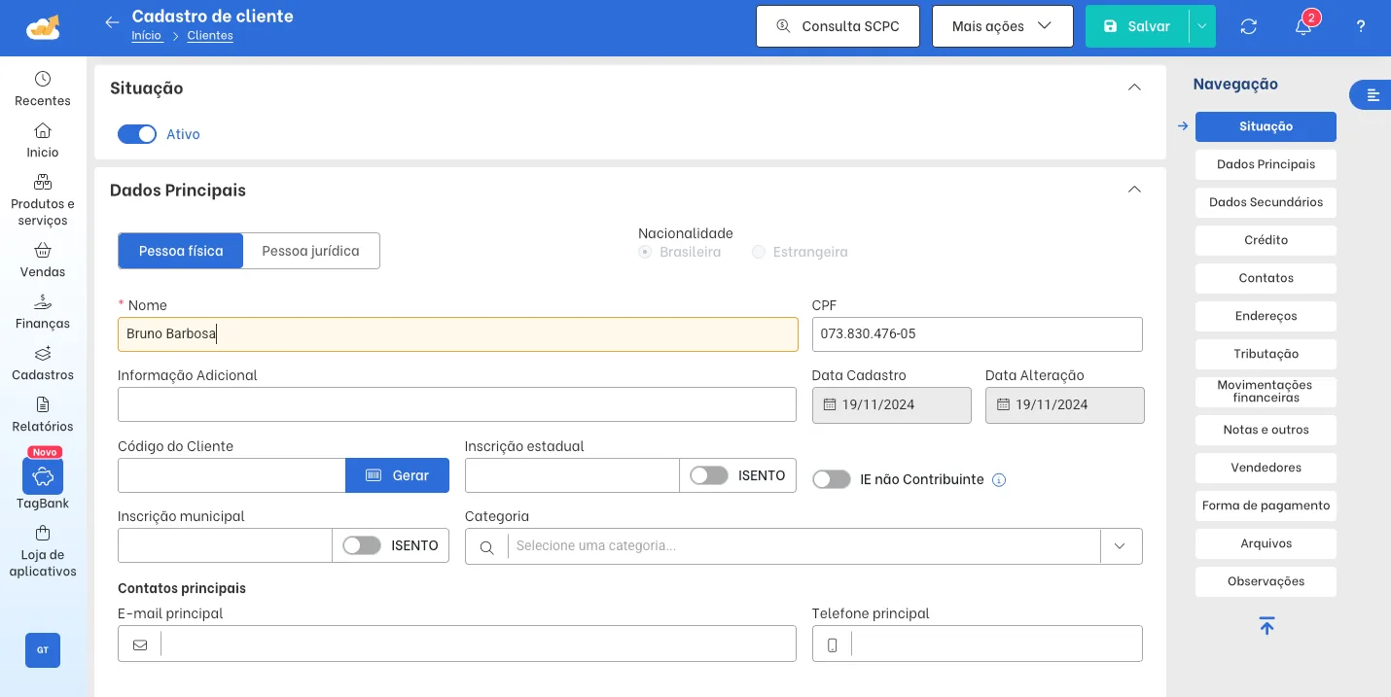The width and height of the screenshot is (1391, 697).
Task: Navigate to Tributação section
Action: 1266,354
